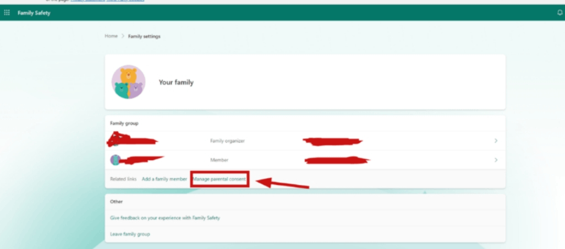Click the Related links label
The width and height of the screenshot is (565, 249).
[123, 179]
